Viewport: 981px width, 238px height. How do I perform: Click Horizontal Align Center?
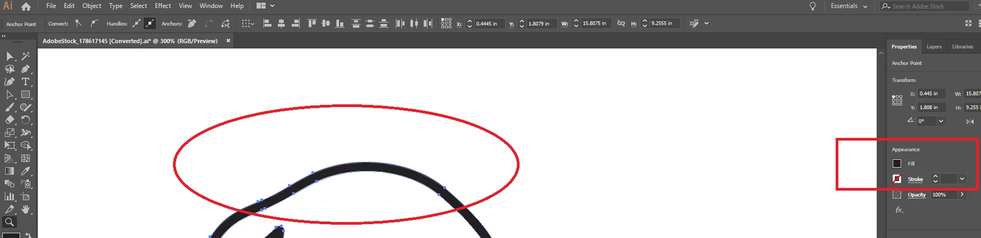[282, 23]
